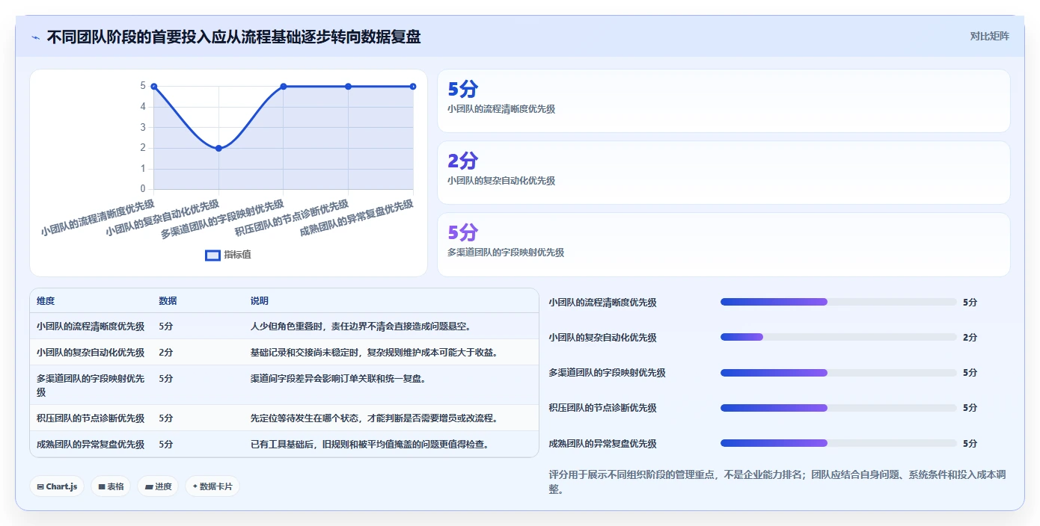Click the main heading 不同团队阶段的首要投入应从流程基础逐步转向数据复盘

pos(233,37)
